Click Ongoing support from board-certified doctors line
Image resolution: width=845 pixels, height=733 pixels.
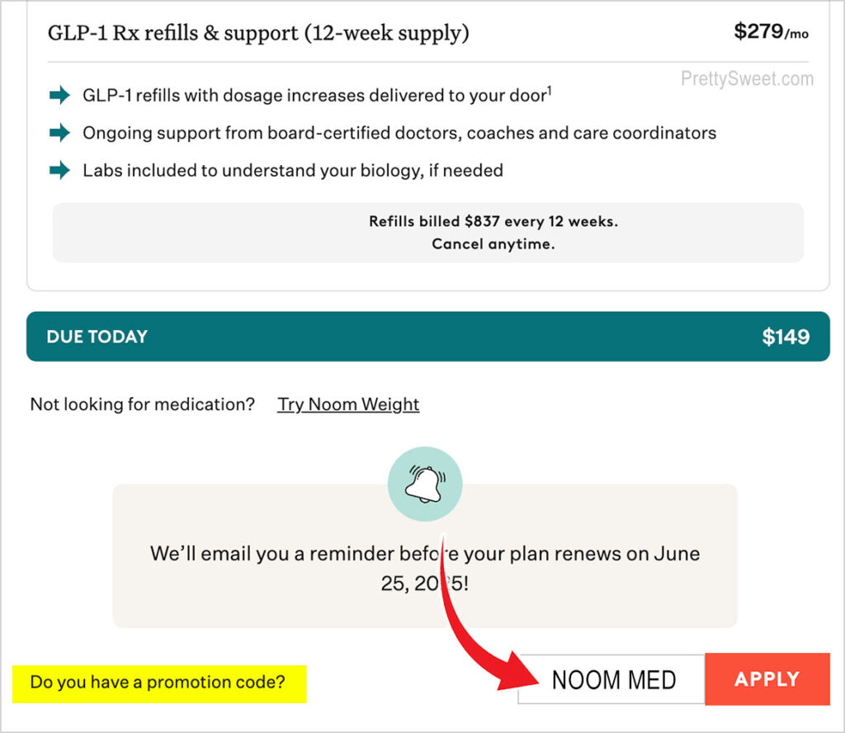click(x=399, y=133)
